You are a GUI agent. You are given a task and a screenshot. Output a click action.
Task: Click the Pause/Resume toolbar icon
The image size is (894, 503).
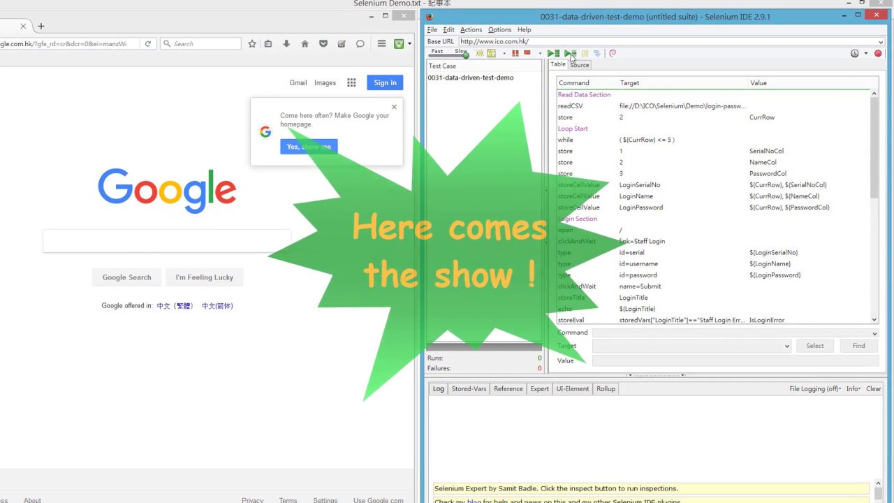(585, 53)
